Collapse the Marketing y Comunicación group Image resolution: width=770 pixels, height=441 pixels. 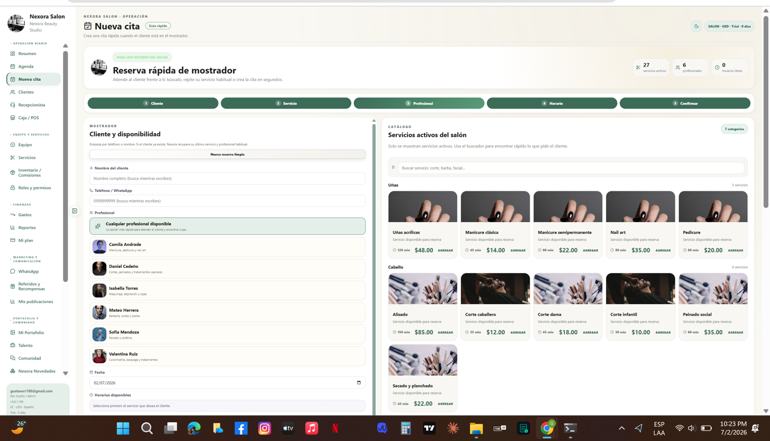coord(26,259)
